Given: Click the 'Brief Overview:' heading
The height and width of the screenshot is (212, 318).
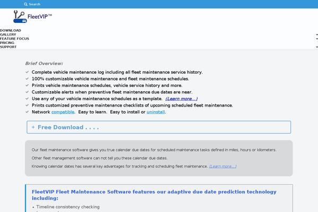Looking at the screenshot, I should (x=44, y=64).
